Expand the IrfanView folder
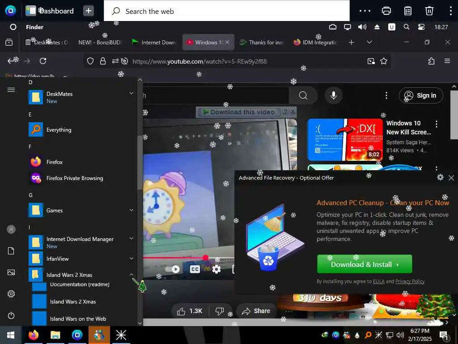 pyautogui.click(x=81, y=258)
